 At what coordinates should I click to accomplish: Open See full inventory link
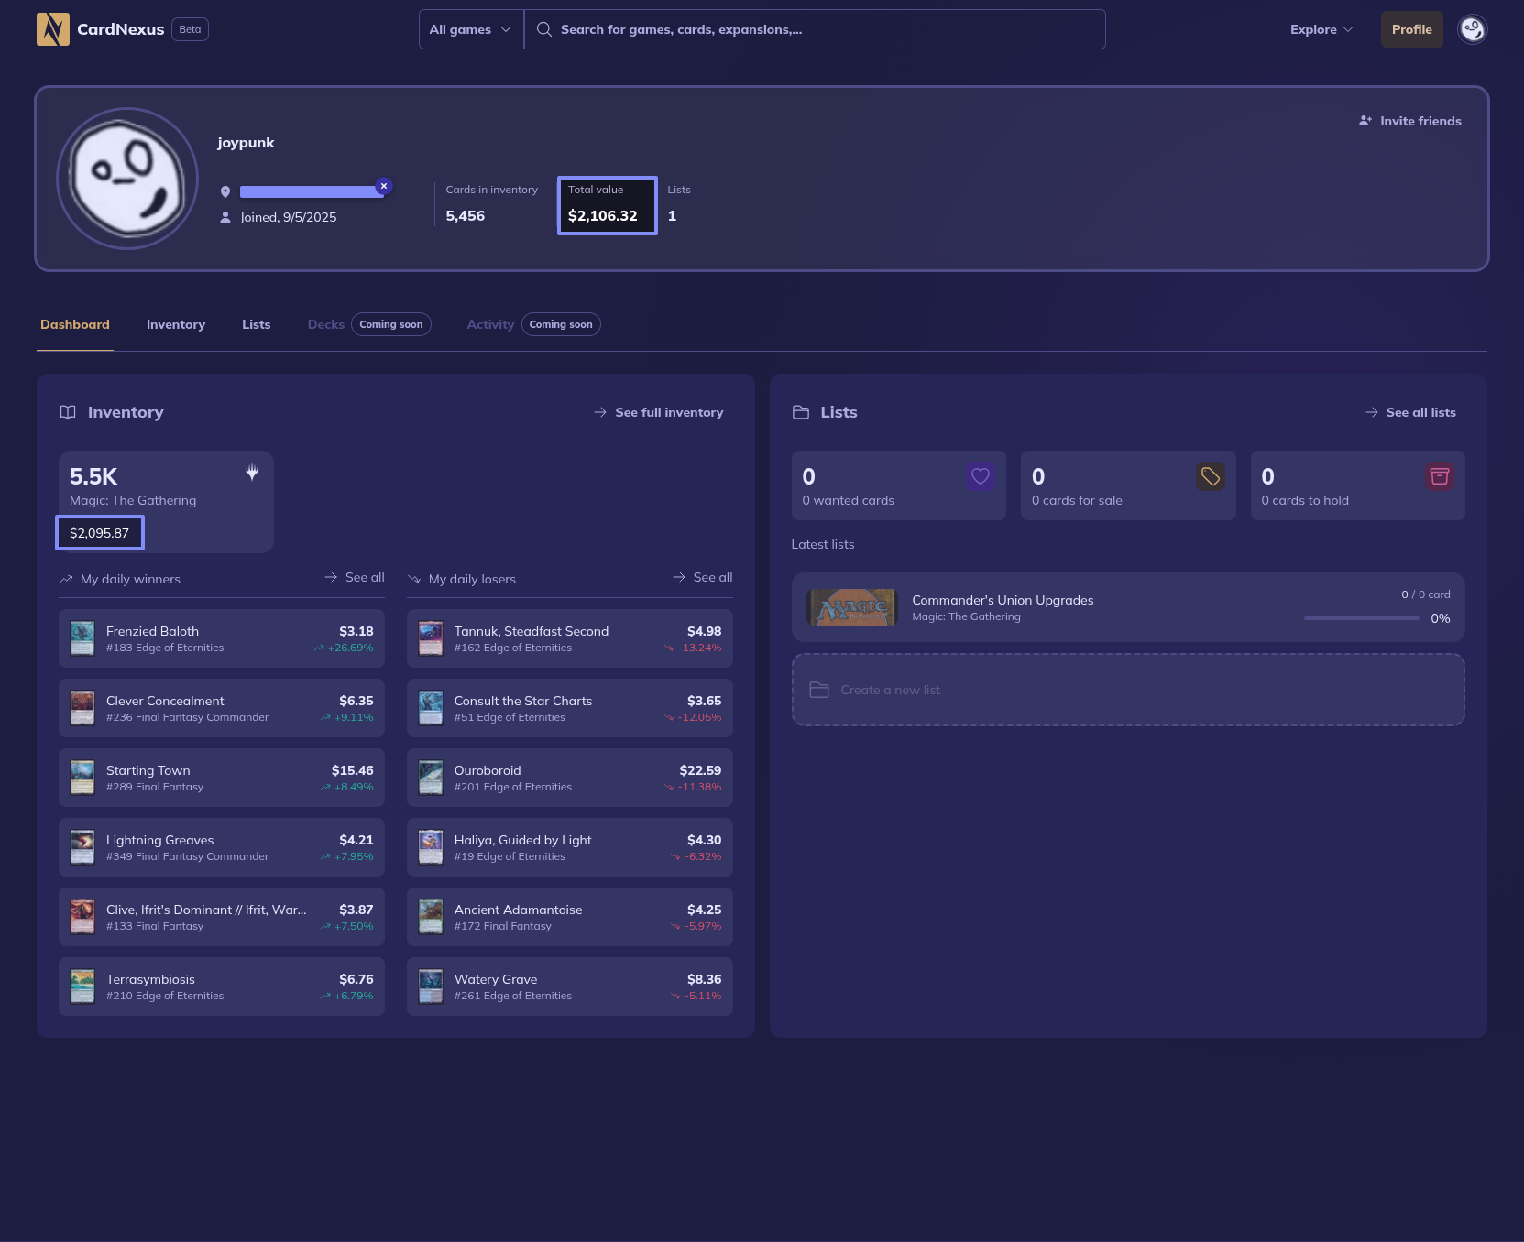(659, 412)
